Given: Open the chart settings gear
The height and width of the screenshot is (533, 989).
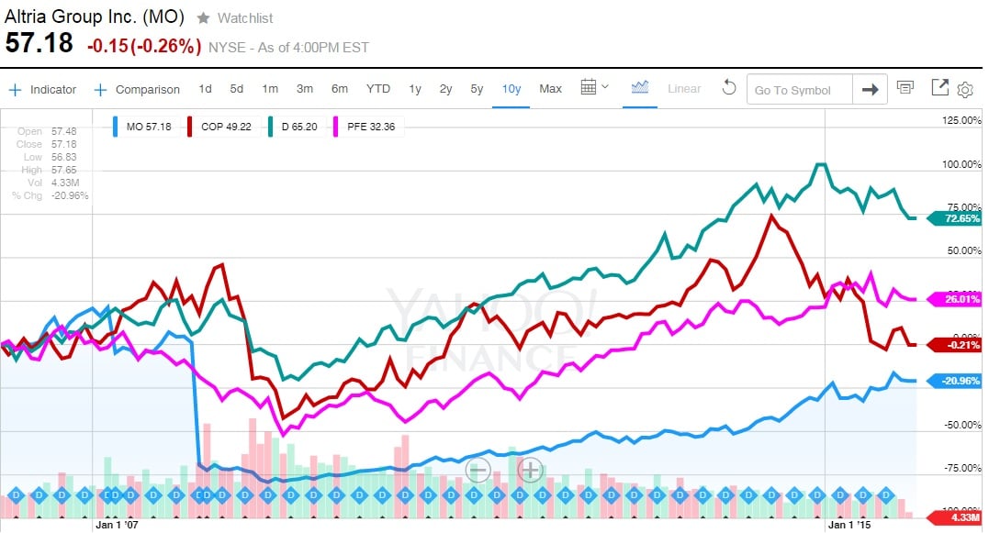Looking at the screenshot, I should [x=964, y=89].
